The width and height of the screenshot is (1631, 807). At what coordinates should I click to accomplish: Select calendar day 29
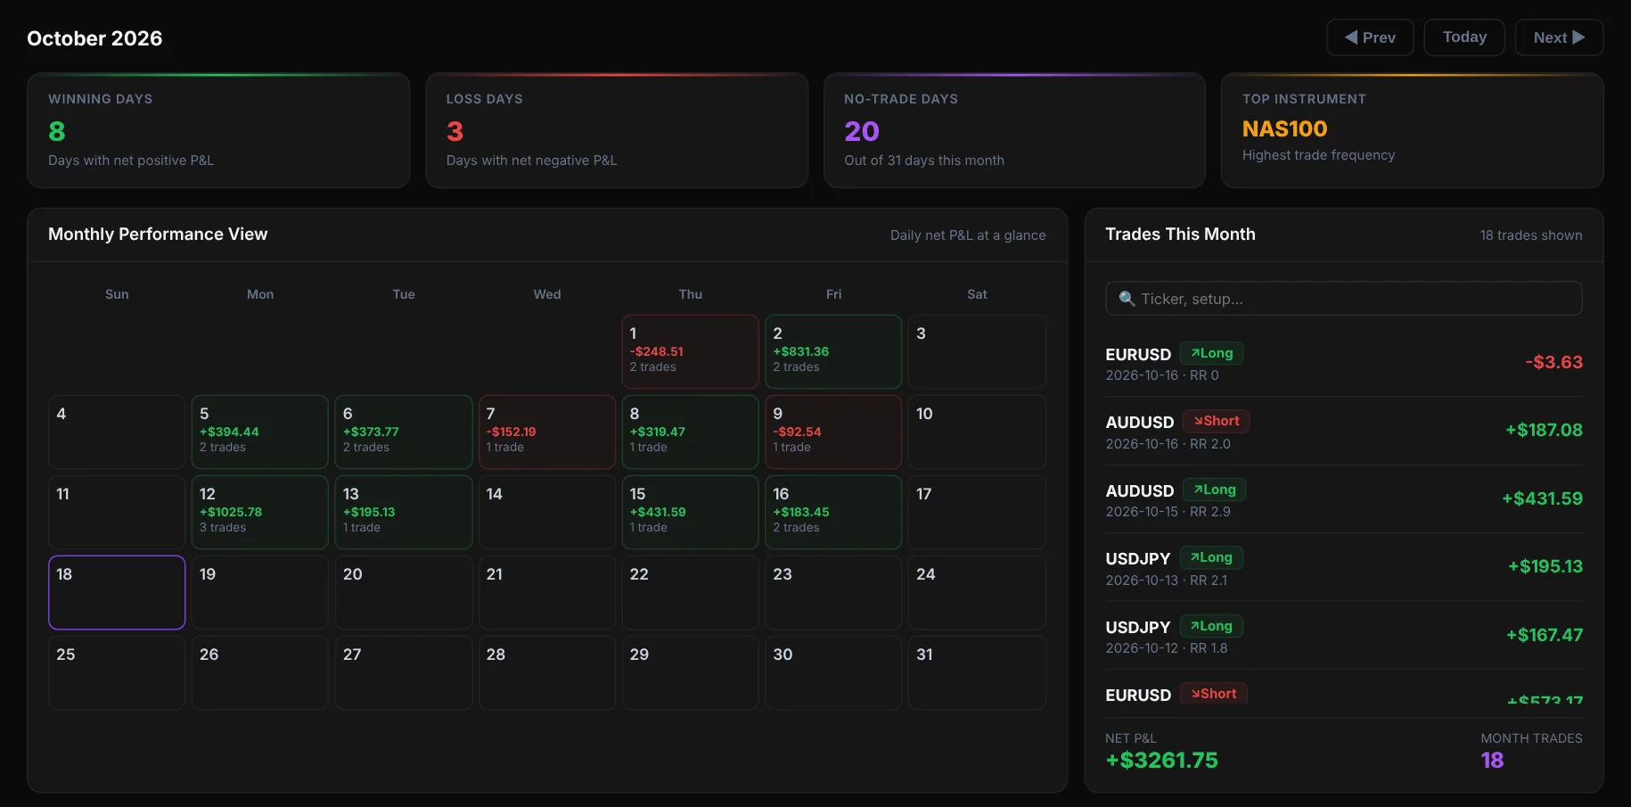(x=690, y=672)
